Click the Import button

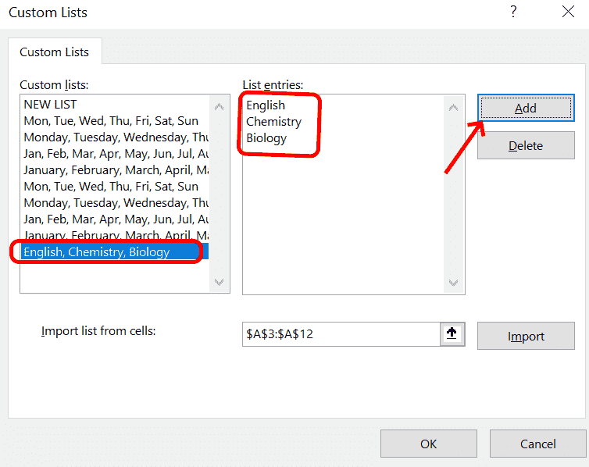526,336
